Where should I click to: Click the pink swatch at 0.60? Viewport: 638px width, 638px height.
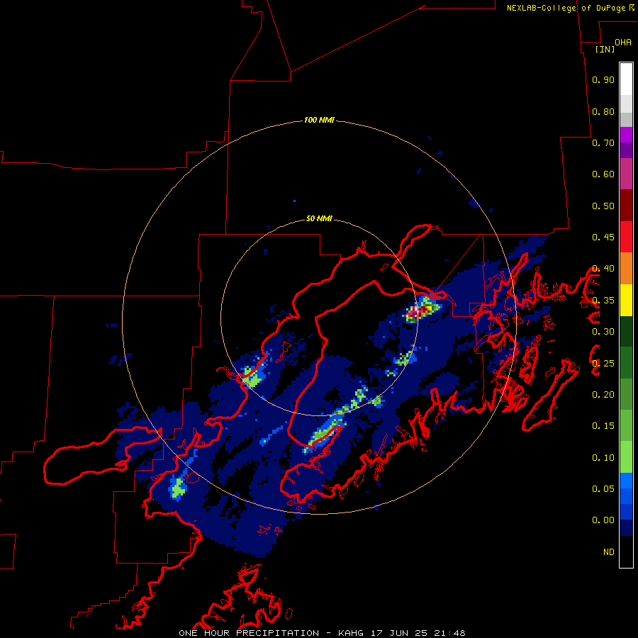626,174
